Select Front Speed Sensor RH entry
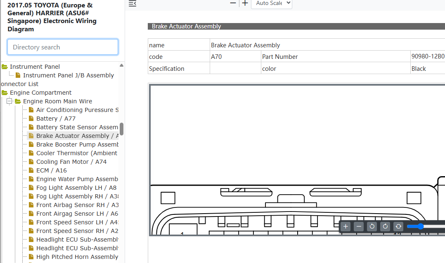The width and height of the screenshot is (445, 263). pos(78,231)
